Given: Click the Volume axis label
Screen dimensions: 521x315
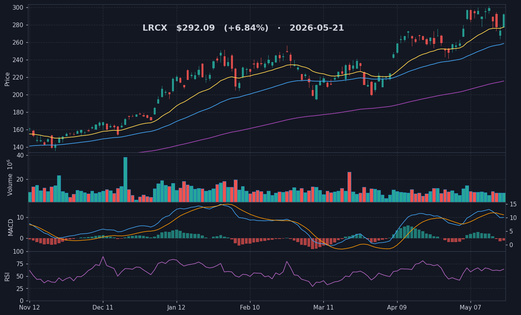Looking at the screenshot, I should click(x=10, y=177).
